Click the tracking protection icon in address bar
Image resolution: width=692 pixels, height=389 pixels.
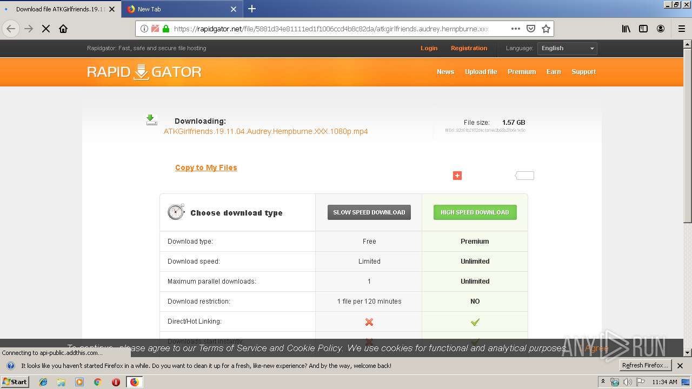[x=155, y=29]
